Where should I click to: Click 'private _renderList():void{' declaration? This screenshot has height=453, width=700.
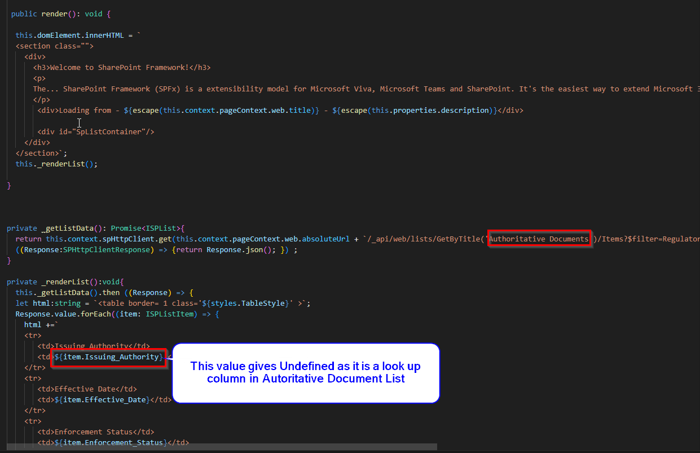[x=65, y=282]
